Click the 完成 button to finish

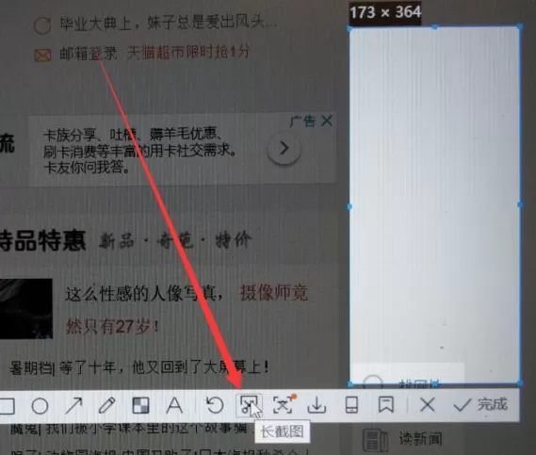[x=480, y=405]
